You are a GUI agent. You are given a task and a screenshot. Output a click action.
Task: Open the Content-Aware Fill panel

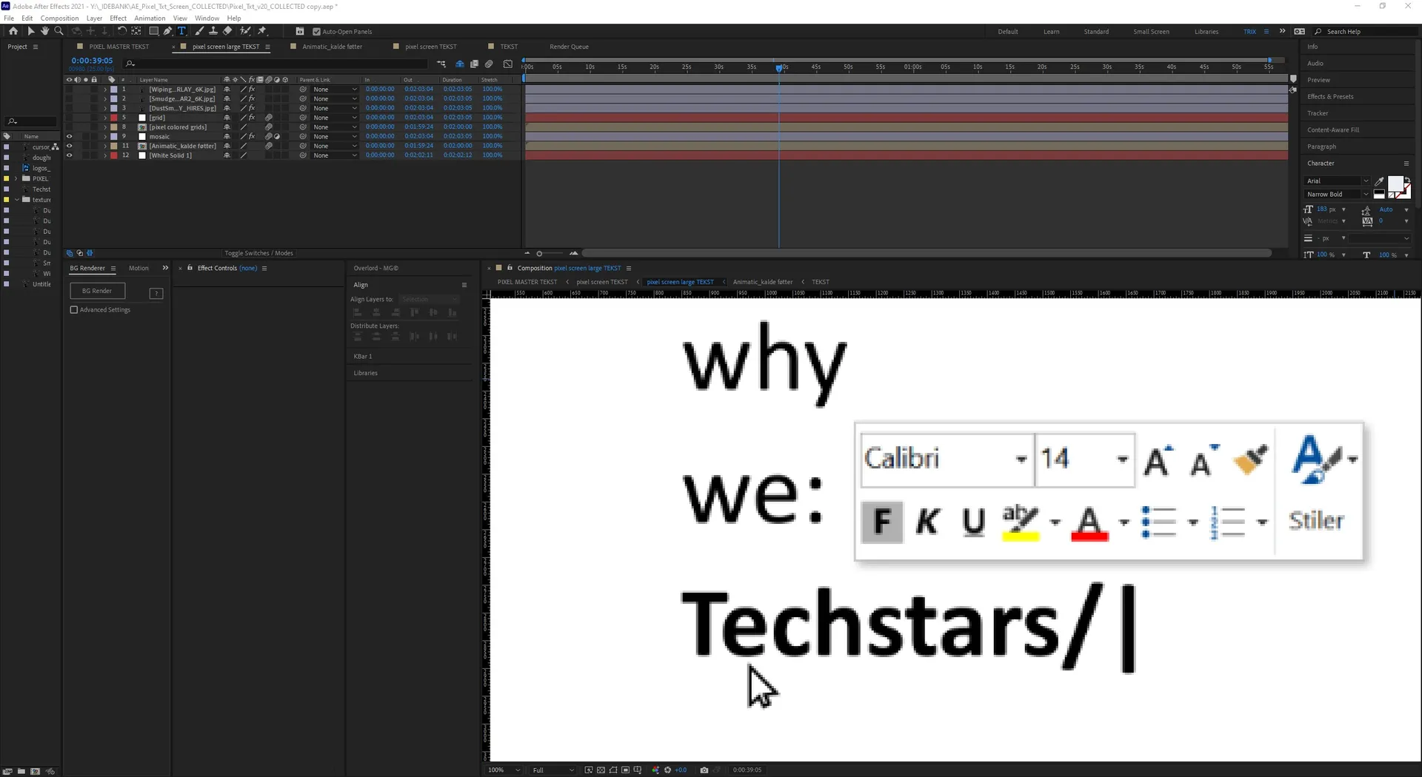pyautogui.click(x=1333, y=129)
